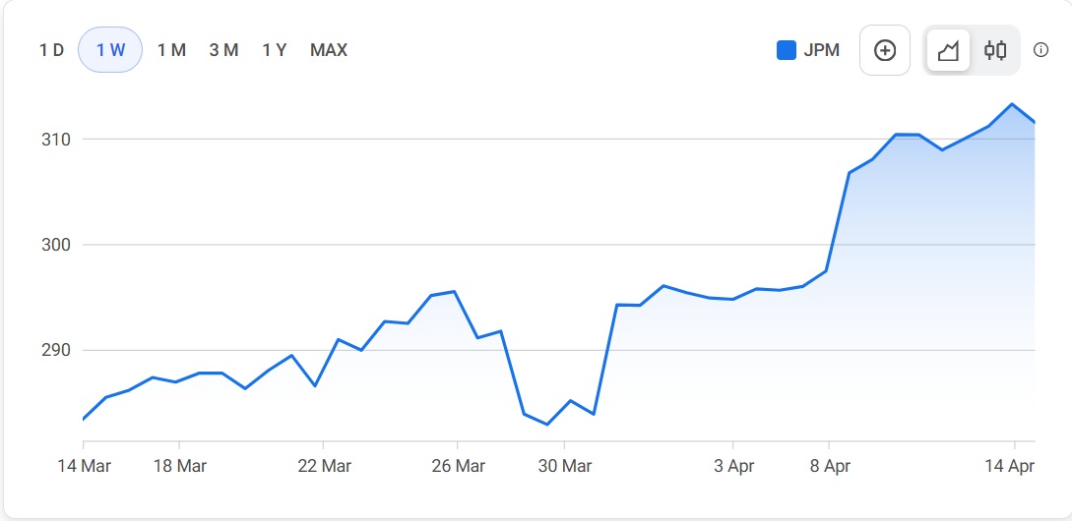
Task: Select the 1 Y time range
Action: pos(275,50)
